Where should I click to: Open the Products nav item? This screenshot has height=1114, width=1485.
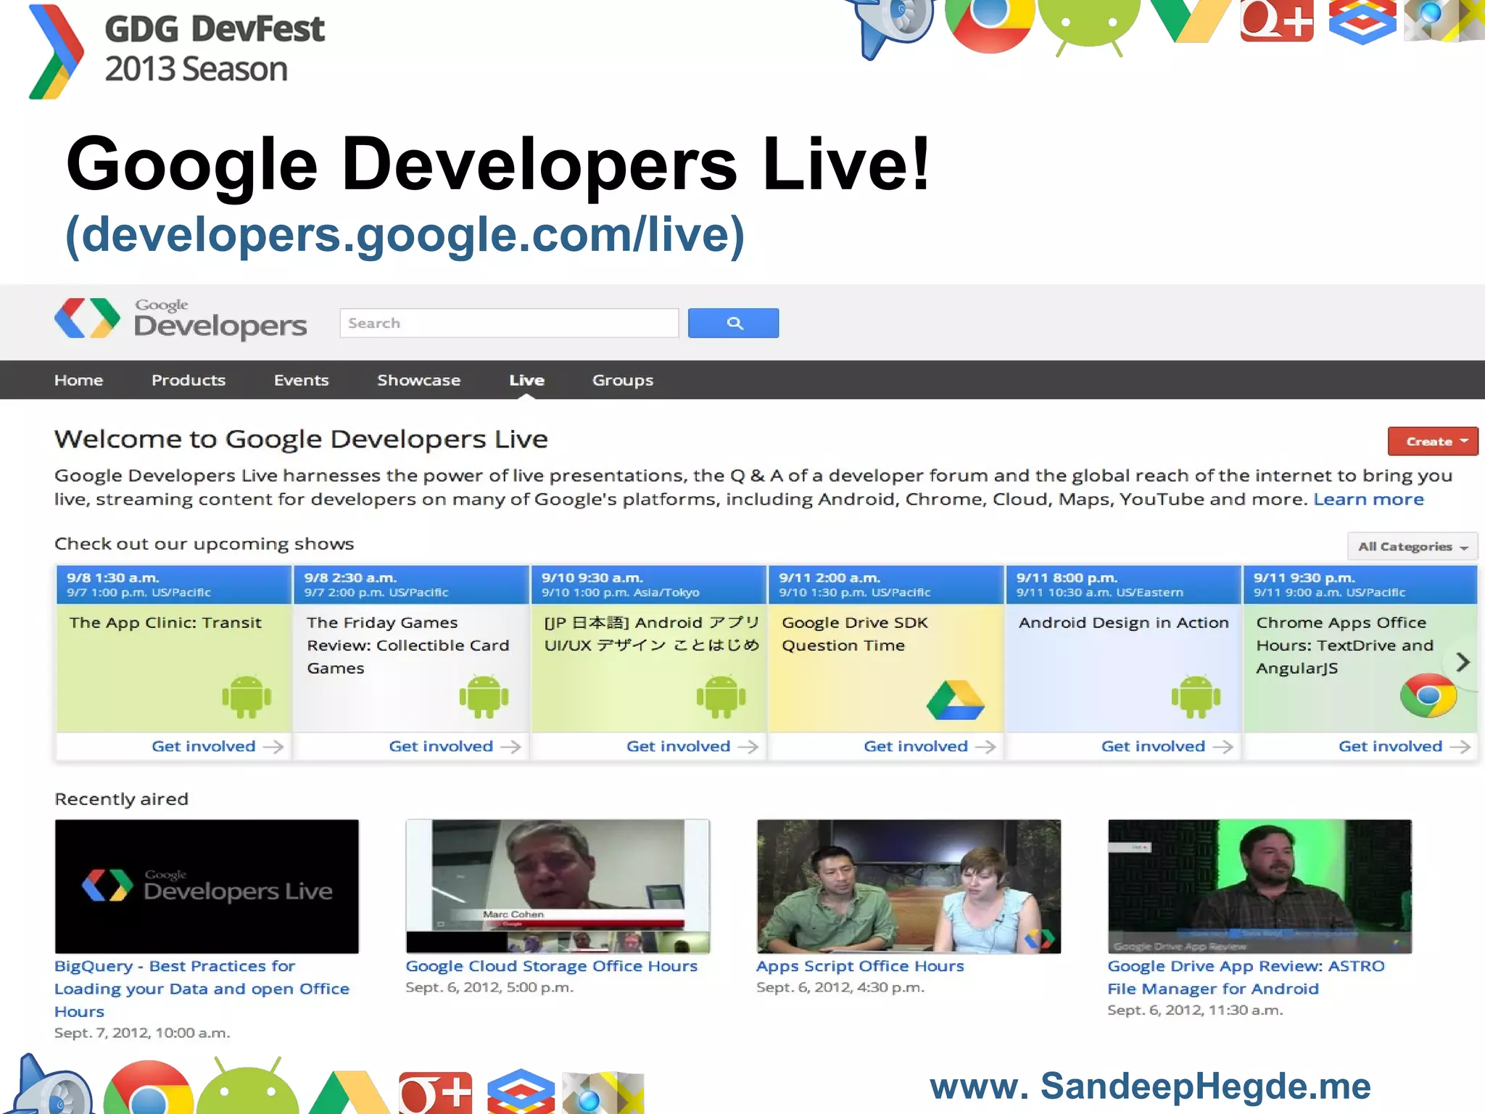pyautogui.click(x=189, y=380)
